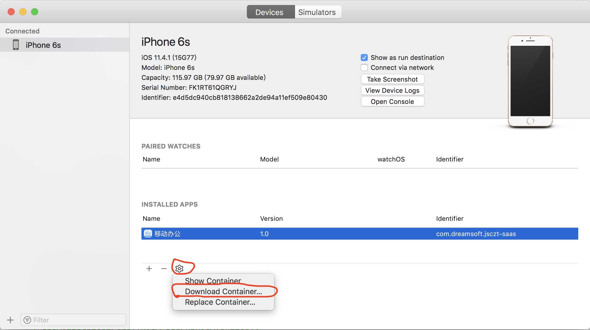Click the iPhone 6s device icon in sidebar
This screenshot has height=330, width=590.
[x=16, y=45]
